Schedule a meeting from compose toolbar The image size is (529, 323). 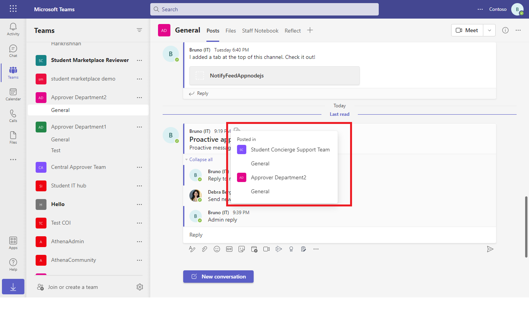254,249
